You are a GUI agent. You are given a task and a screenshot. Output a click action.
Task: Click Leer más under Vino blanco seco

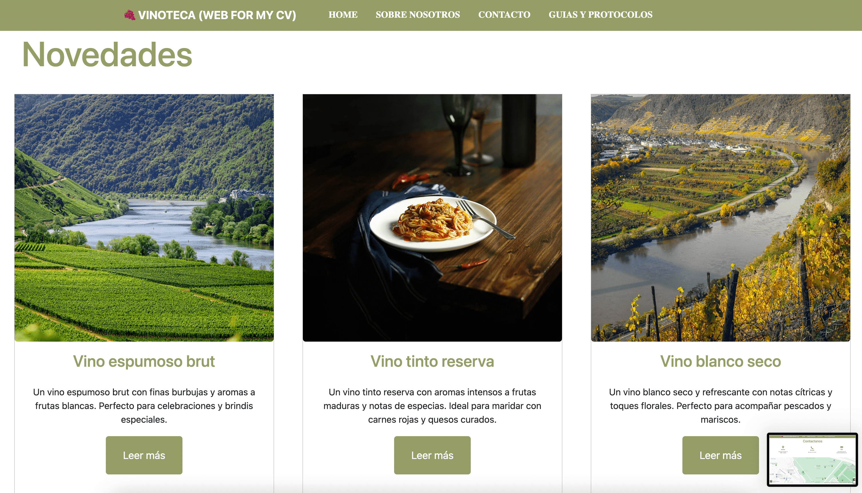(720, 455)
